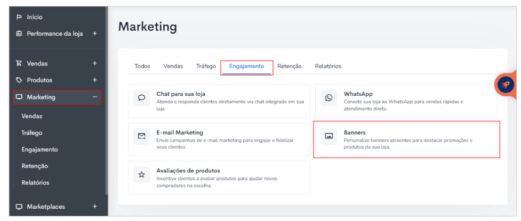521x221 pixels.
Task: Switch to the Retenção tab
Action: (x=289, y=66)
